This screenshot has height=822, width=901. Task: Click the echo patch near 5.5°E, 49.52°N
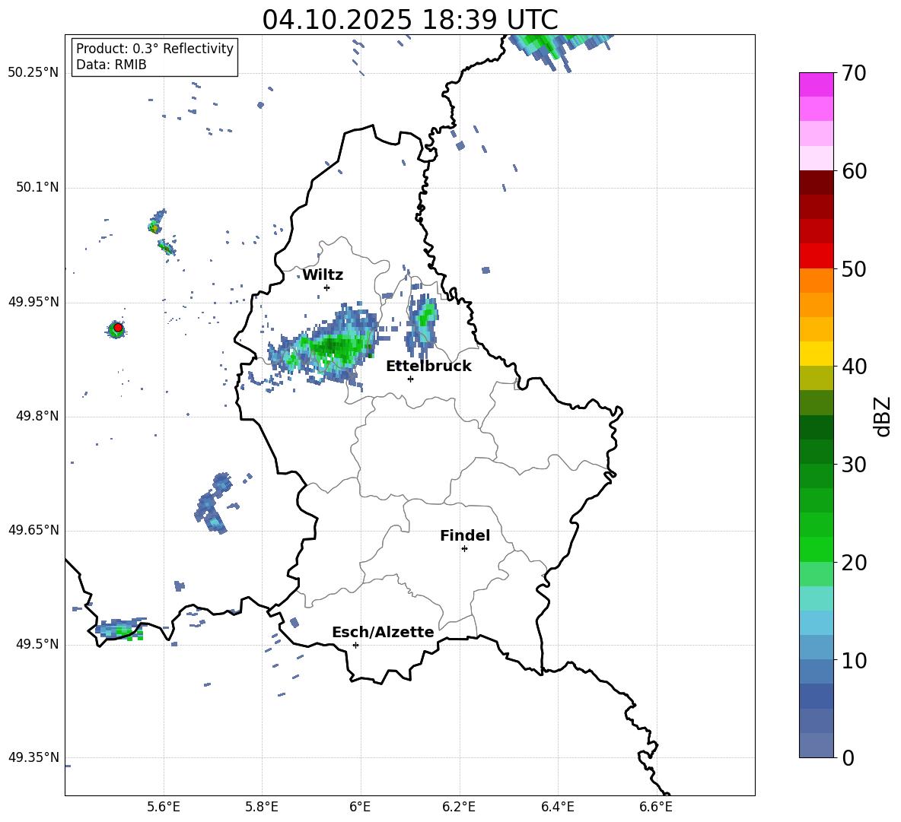120,629
